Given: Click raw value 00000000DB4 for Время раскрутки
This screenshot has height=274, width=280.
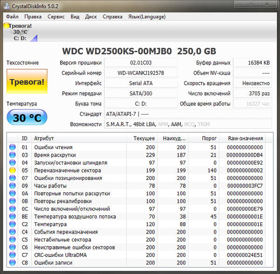Looking at the screenshot, I should pyautogui.click(x=245, y=155).
